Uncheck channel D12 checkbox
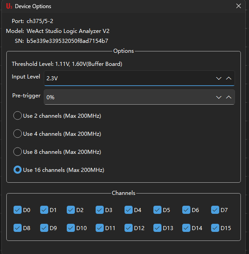249x254 pixels. click(129, 228)
